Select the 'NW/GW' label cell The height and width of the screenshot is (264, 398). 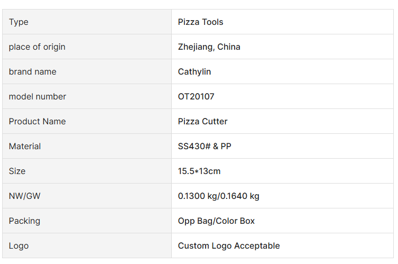click(24, 196)
